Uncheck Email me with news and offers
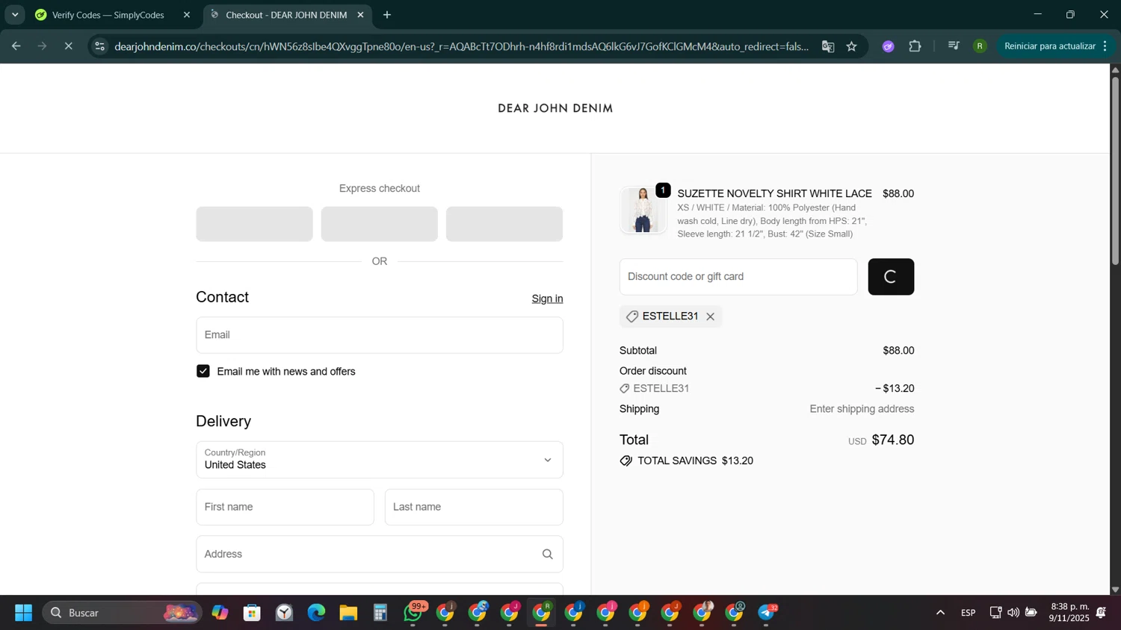Viewport: 1121px width, 630px height. [x=203, y=371]
